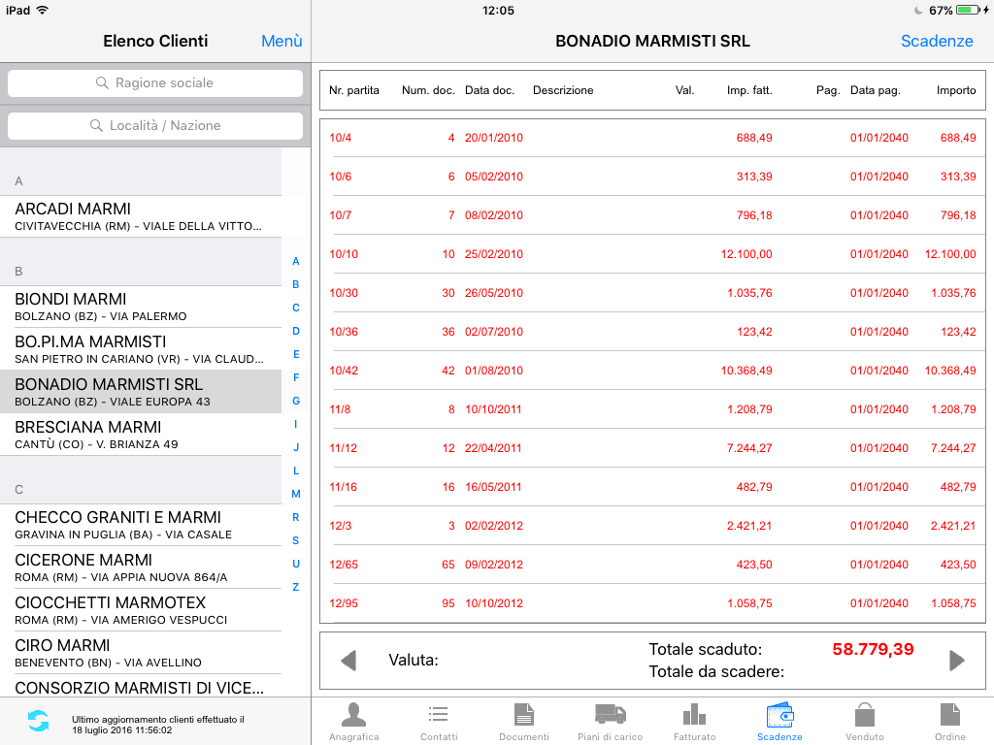The height and width of the screenshot is (745, 994).
Task: Open the Documenti page icon
Action: (523, 715)
